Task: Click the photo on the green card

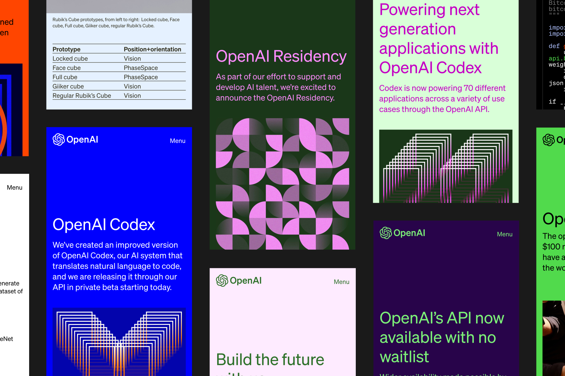Action: [x=554, y=338]
